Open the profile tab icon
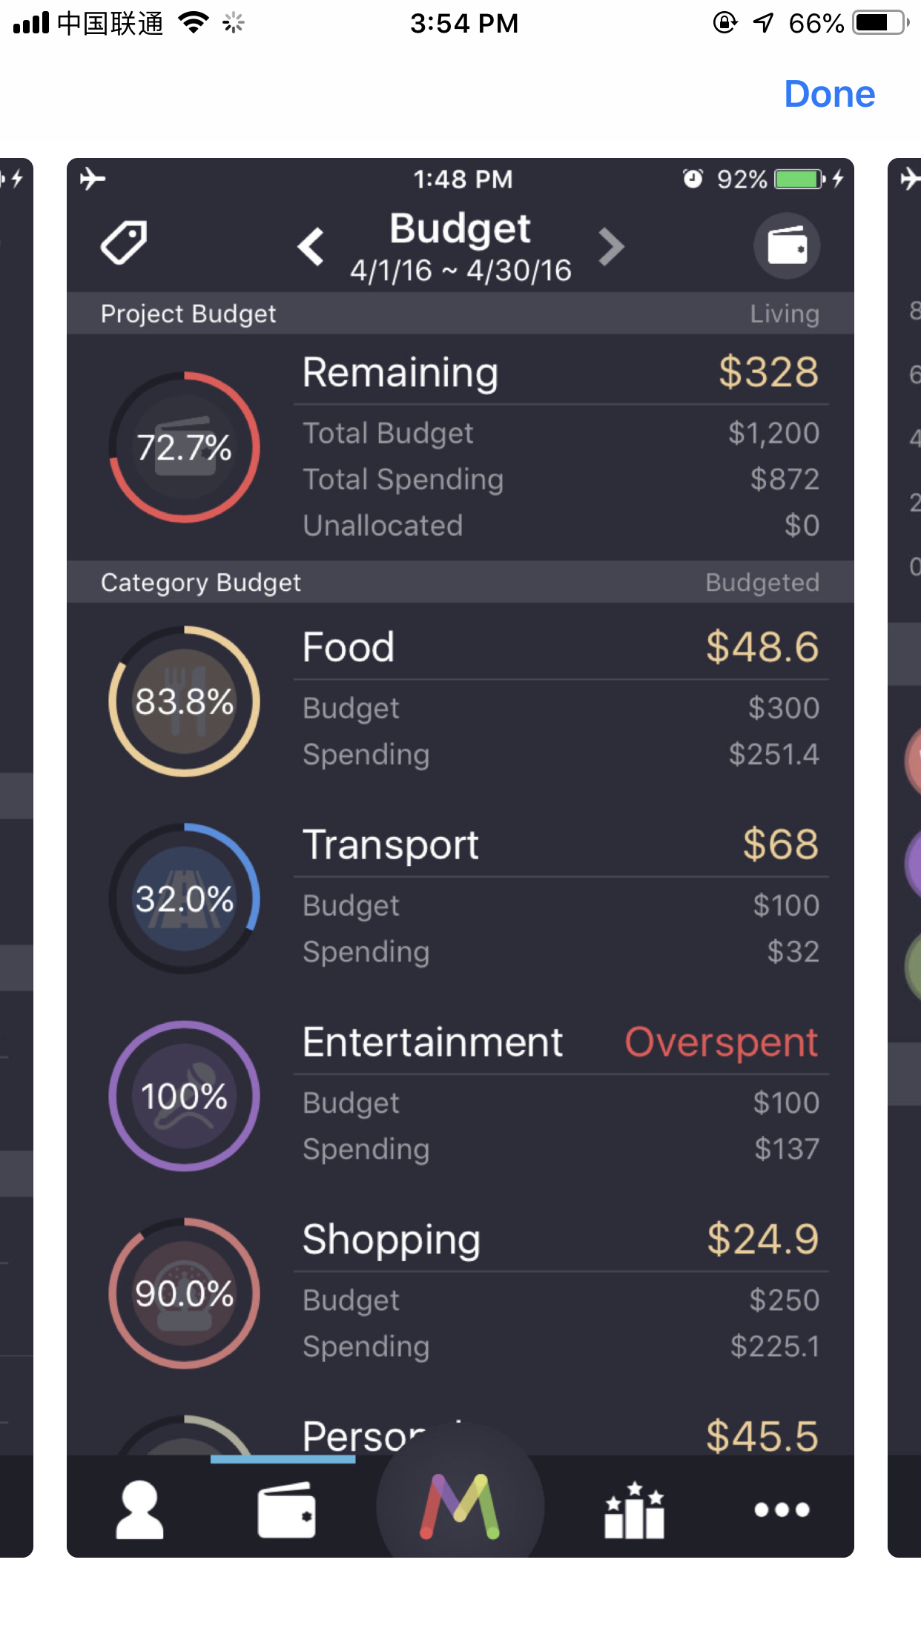Screen dimensions: 921x1637 (x=139, y=1510)
